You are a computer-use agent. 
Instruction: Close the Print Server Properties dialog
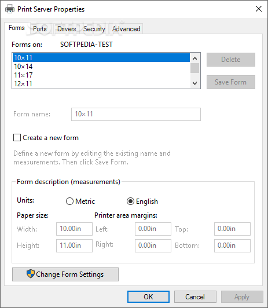pyautogui.click(x=259, y=9)
